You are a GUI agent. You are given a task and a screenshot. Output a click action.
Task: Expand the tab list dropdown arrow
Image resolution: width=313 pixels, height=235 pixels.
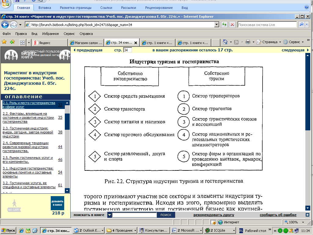point(29,43)
